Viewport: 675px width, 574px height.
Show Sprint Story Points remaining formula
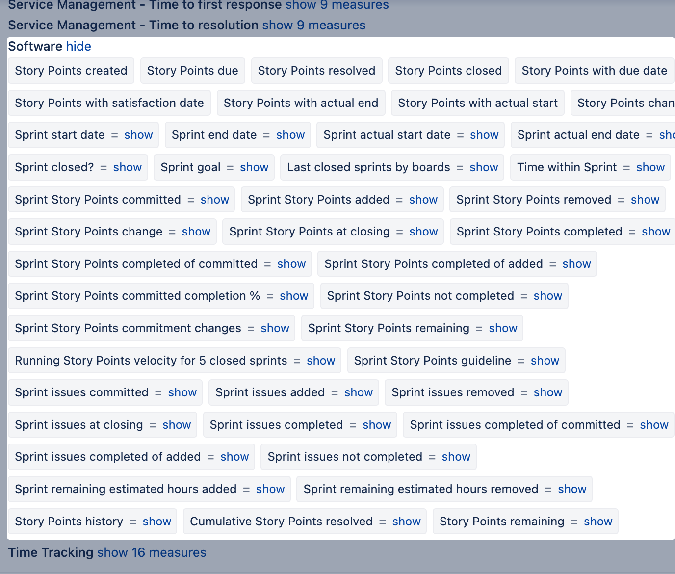503,328
